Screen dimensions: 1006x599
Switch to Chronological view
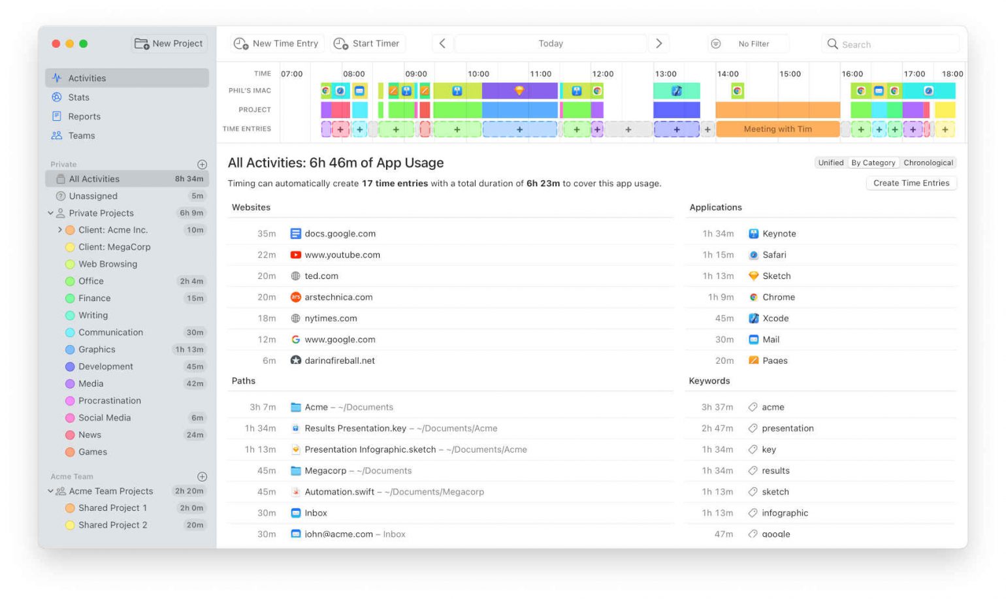coord(928,163)
